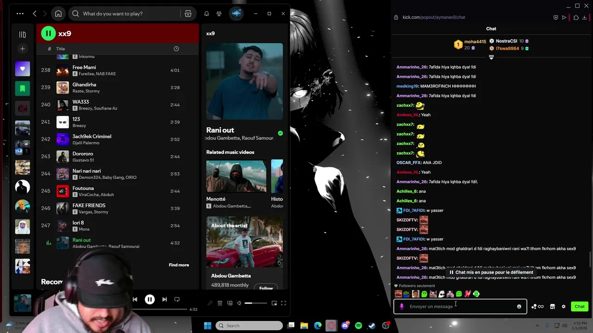Click the Find more button
Image resolution: width=593 pixels, height=333 pixels.
[179, 265]
